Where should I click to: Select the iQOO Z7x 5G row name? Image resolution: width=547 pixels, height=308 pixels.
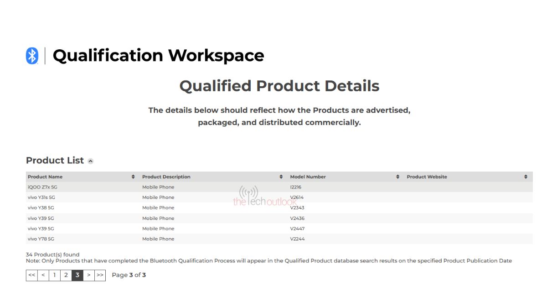pos(42,187)
